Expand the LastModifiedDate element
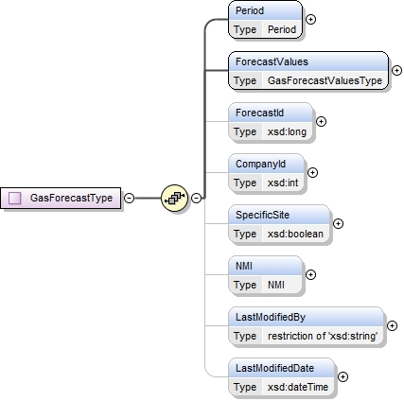 (x=343, y=376)
